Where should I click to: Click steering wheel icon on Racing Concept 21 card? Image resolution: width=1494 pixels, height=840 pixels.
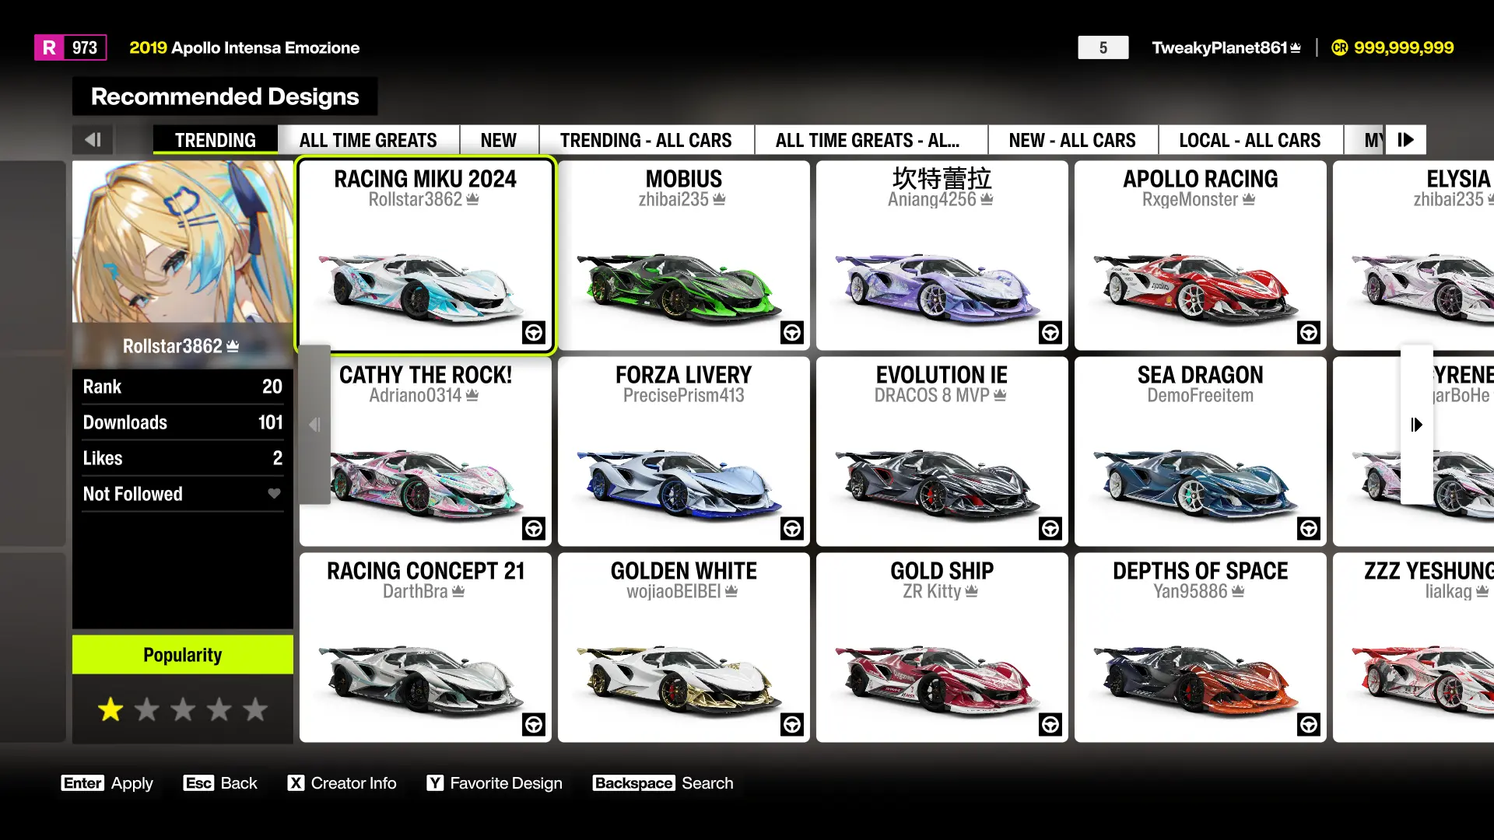pos(534,725)
